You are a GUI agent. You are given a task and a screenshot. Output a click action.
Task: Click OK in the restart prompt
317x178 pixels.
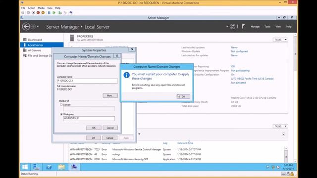point(183,96)
